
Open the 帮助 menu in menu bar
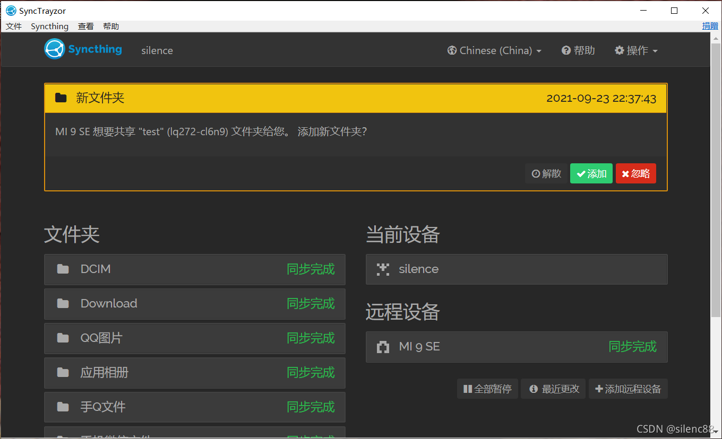pos(111,27)
